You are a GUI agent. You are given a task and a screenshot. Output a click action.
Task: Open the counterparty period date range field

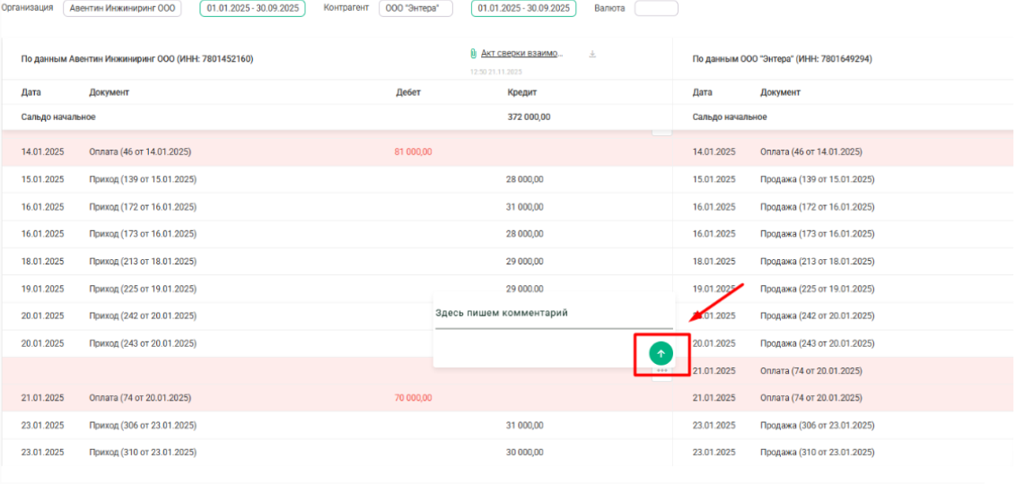pyautogui.click(x=523, y=8)
